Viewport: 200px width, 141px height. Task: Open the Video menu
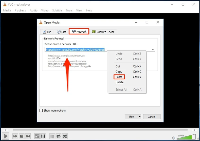tap(45, 10)
